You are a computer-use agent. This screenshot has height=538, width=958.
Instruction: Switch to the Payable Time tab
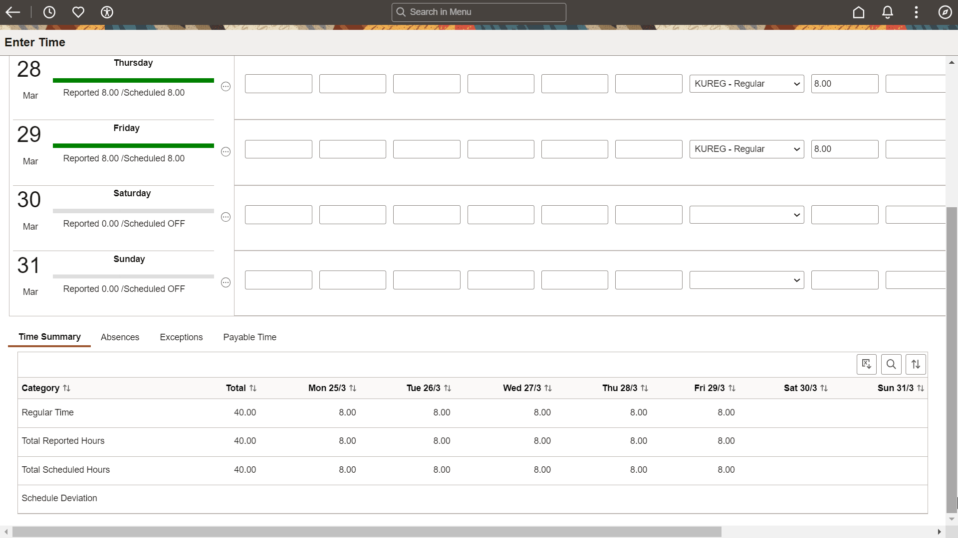(x=249, y=337)
